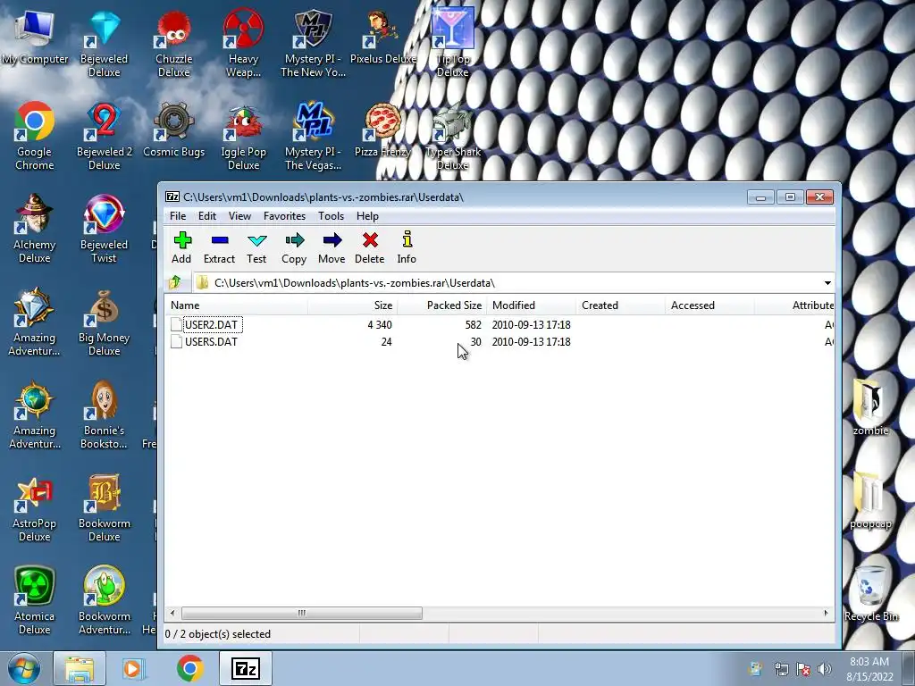The height and width of the screenshot is (686, 915).
Task: Click modified date of USERS.DAT row
Action: 531,342
